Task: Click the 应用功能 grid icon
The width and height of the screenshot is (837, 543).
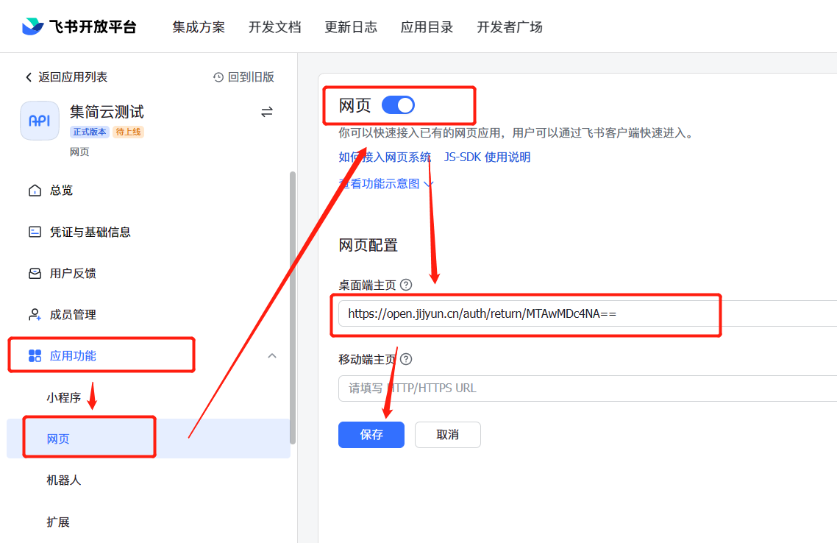Action: coord(35,355)
